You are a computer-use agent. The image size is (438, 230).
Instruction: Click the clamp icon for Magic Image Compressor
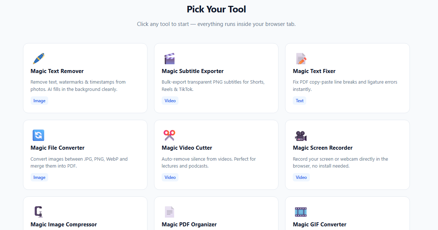click(38, 212)
